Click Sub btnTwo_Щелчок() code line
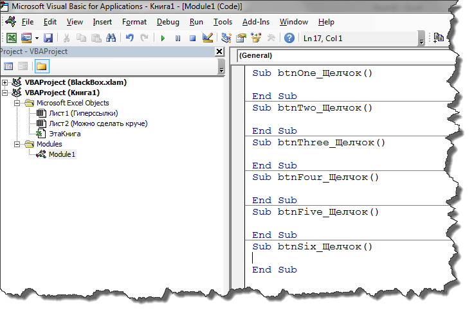 (x=313, y=108)
